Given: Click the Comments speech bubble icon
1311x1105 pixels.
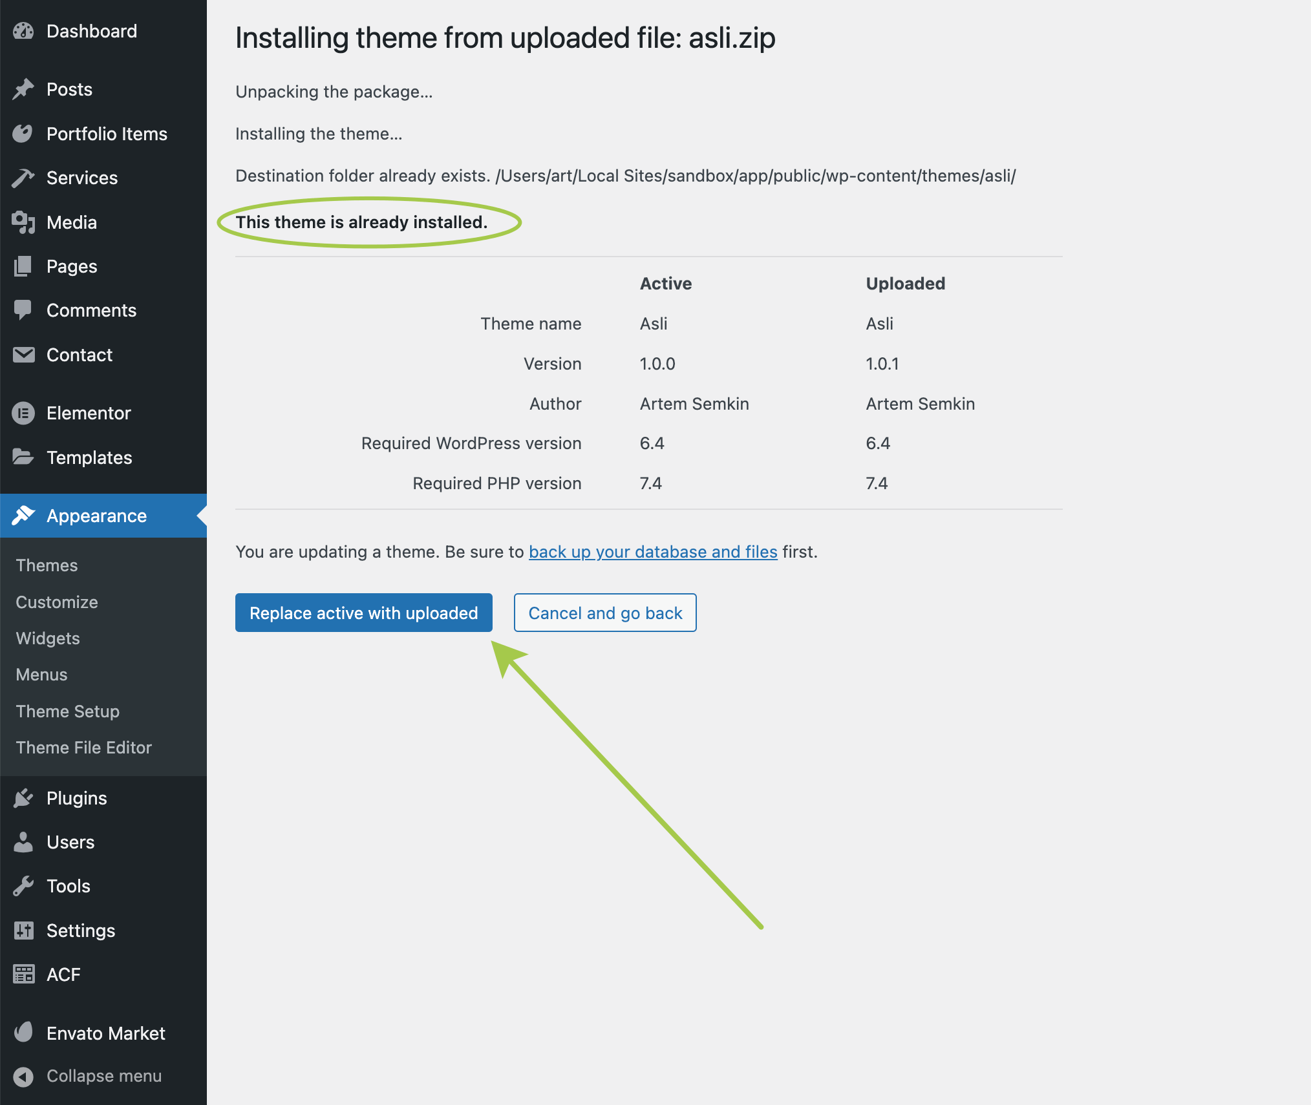Looking at the screenshot, I should coord(23,310).
